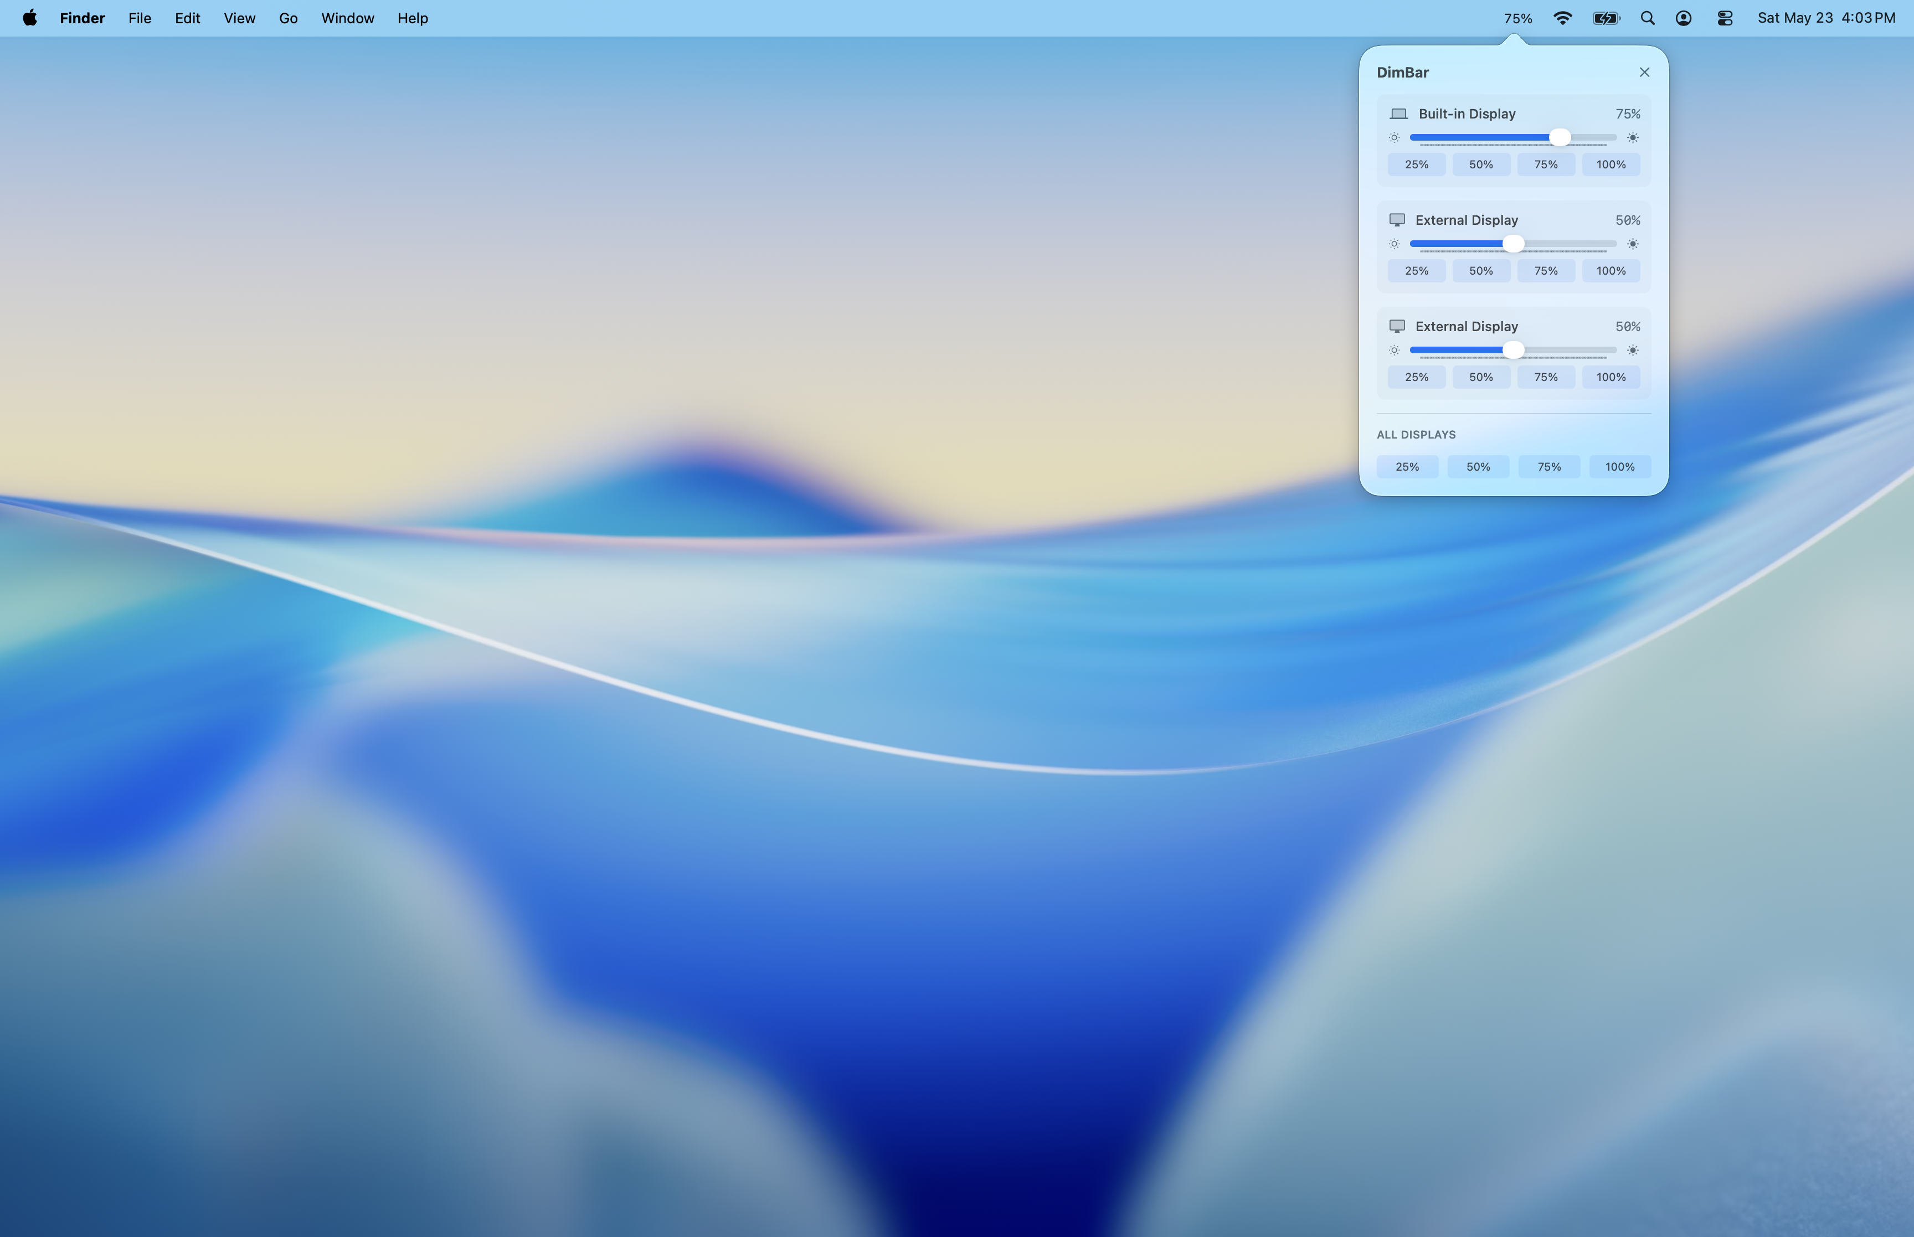
Task: Open Control Center icon
Action: click(x=1725, y=18)
